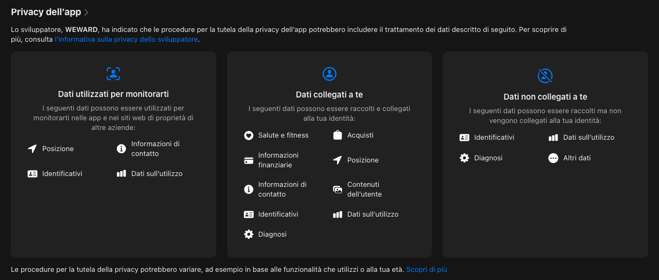This screenshot has height=280, width=659.
Task: Click the Contenuti dell'utente photo icon
Action: coord(338,190)
